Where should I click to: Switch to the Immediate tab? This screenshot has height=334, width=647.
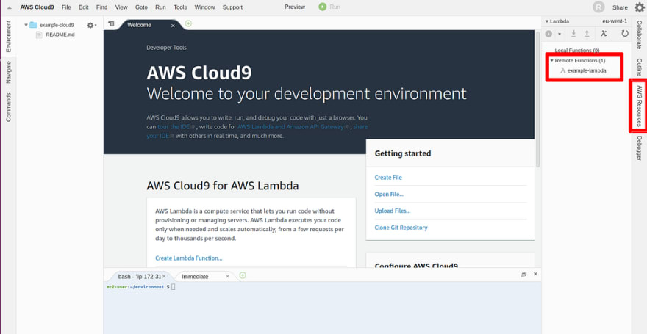coord(195,277)
